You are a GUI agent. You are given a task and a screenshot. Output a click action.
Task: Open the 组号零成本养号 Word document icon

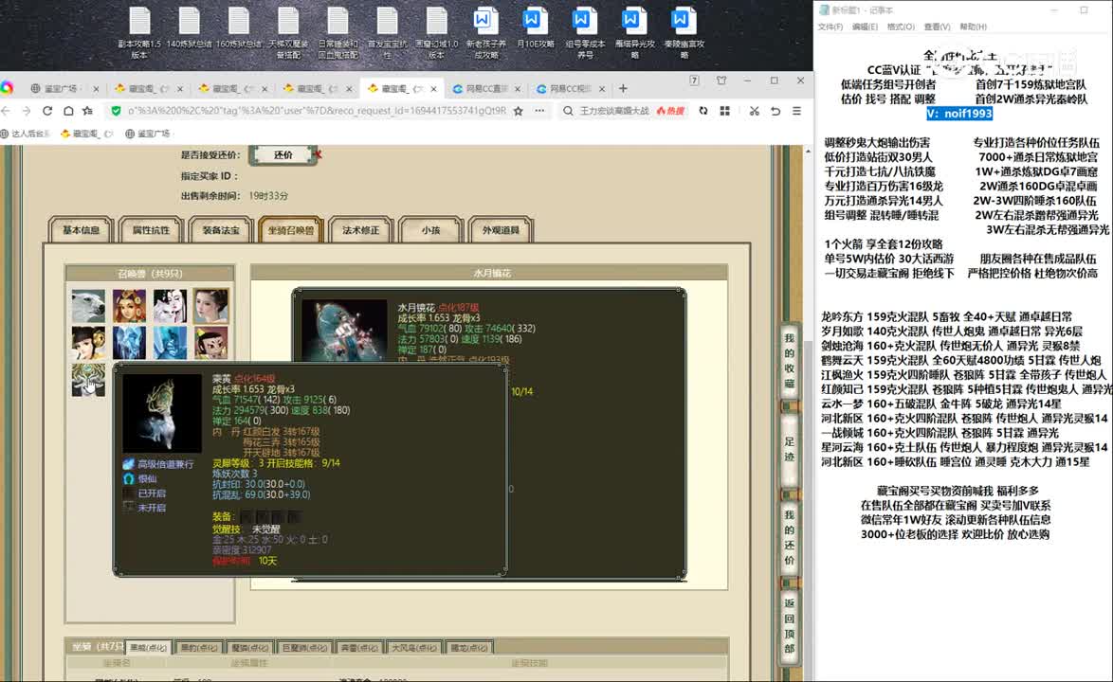(585, 32)
